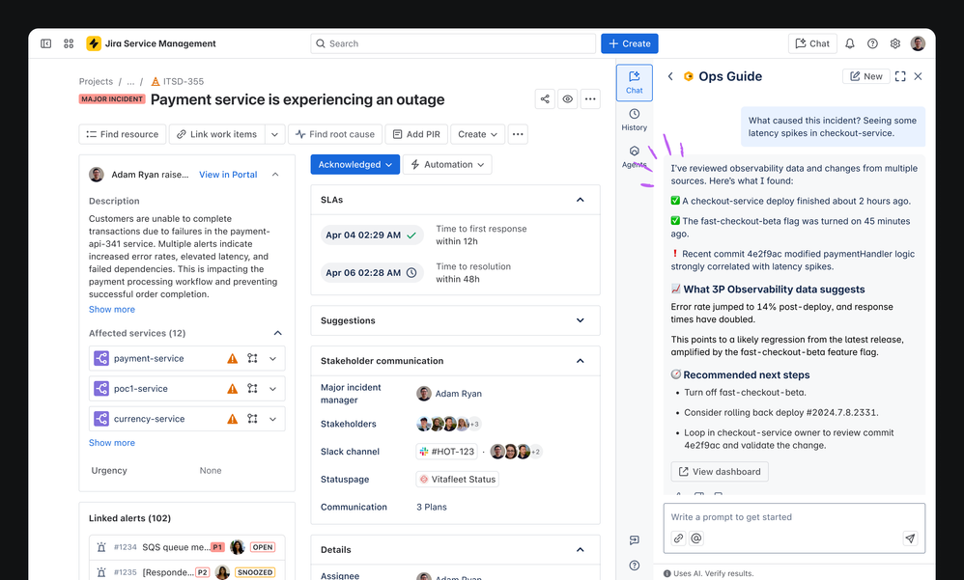Toggle fullscreen for Ops Guide panel

point(900,76)
